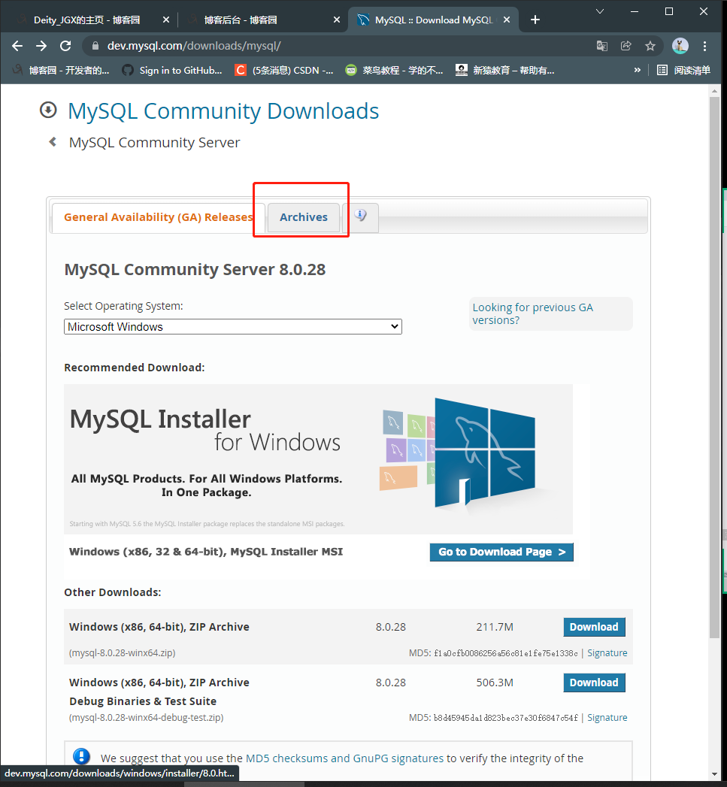727x787 pixels.
Task: Click the lock icon beside the URL
Action: [x=95, y=46]
